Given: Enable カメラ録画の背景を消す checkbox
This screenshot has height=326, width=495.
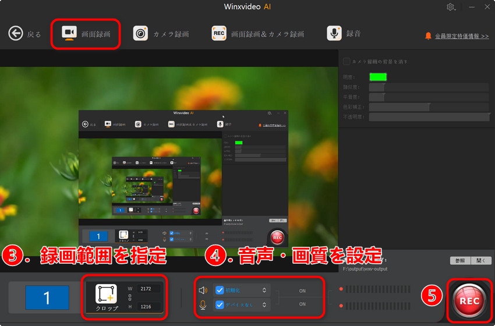Looking at the screenshot, I should 346,61.
